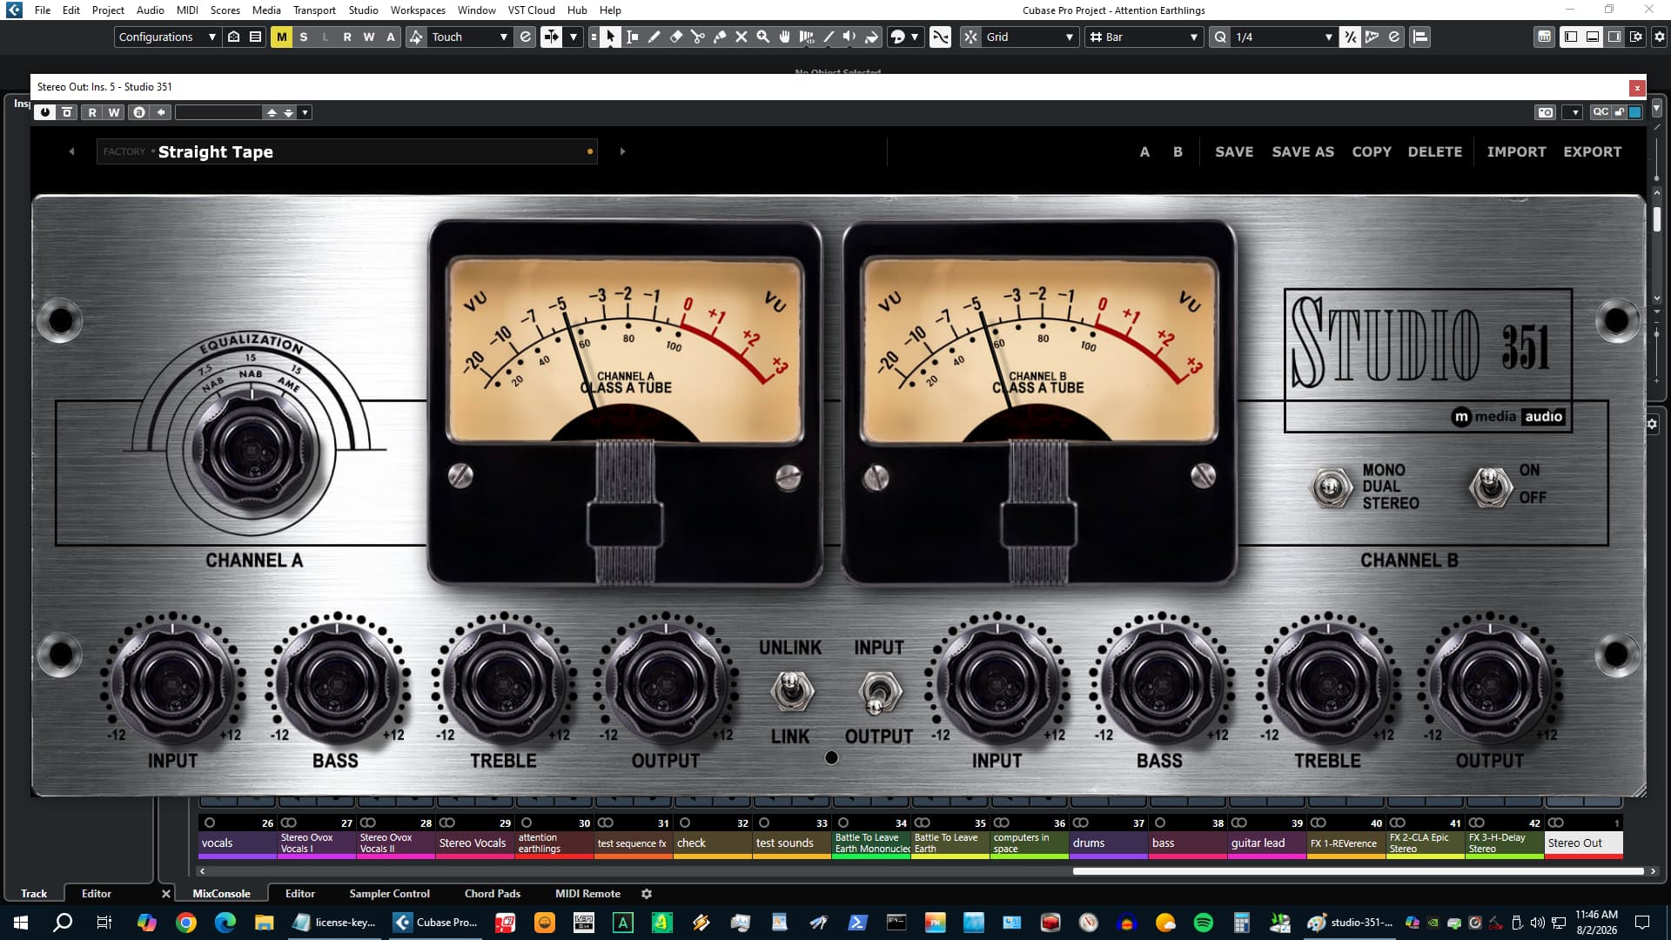Viewport: 1671px width, 940px height.
Task: Click the SAVE AS preset button
Action: [x=1303, y=151]
